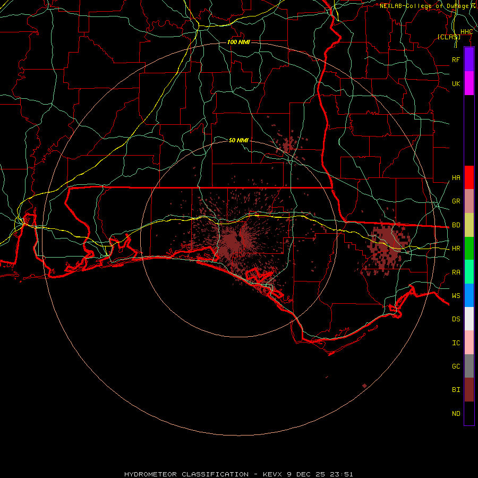Click the 50 NMI range ring label
The height and width of the screenshot is (478, 478).
point(238,140)
